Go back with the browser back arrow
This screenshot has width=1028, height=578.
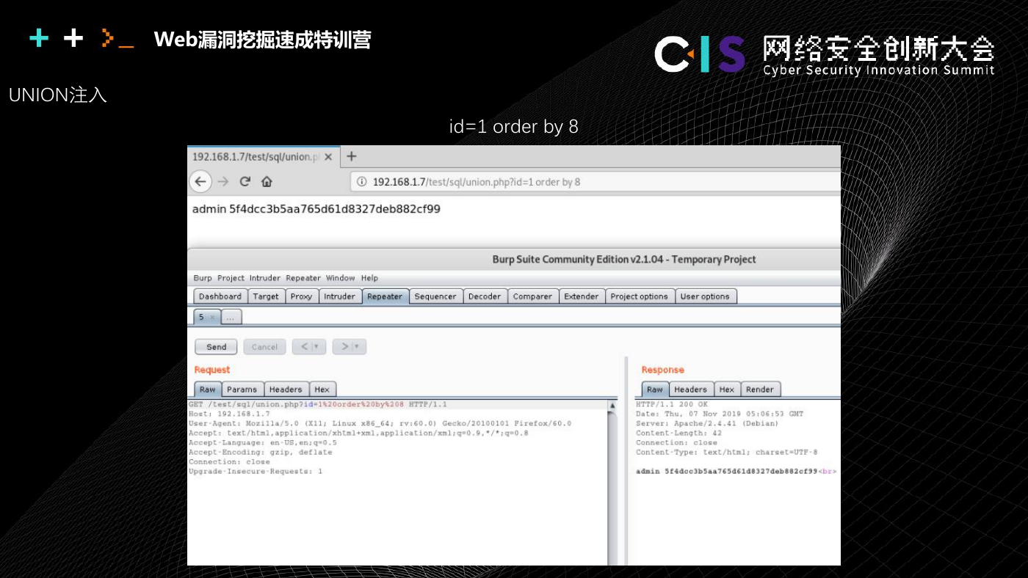pyautogui.click(x=200, y=181)
